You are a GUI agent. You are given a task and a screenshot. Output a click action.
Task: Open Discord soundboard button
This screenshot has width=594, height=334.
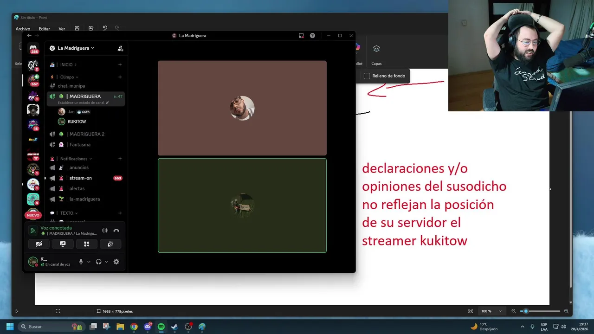[110, 244]
